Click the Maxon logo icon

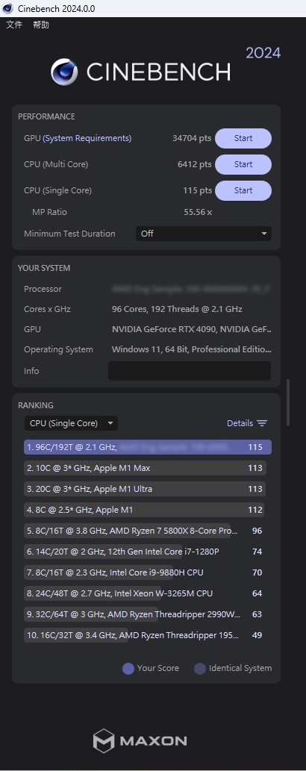[104, 740]
